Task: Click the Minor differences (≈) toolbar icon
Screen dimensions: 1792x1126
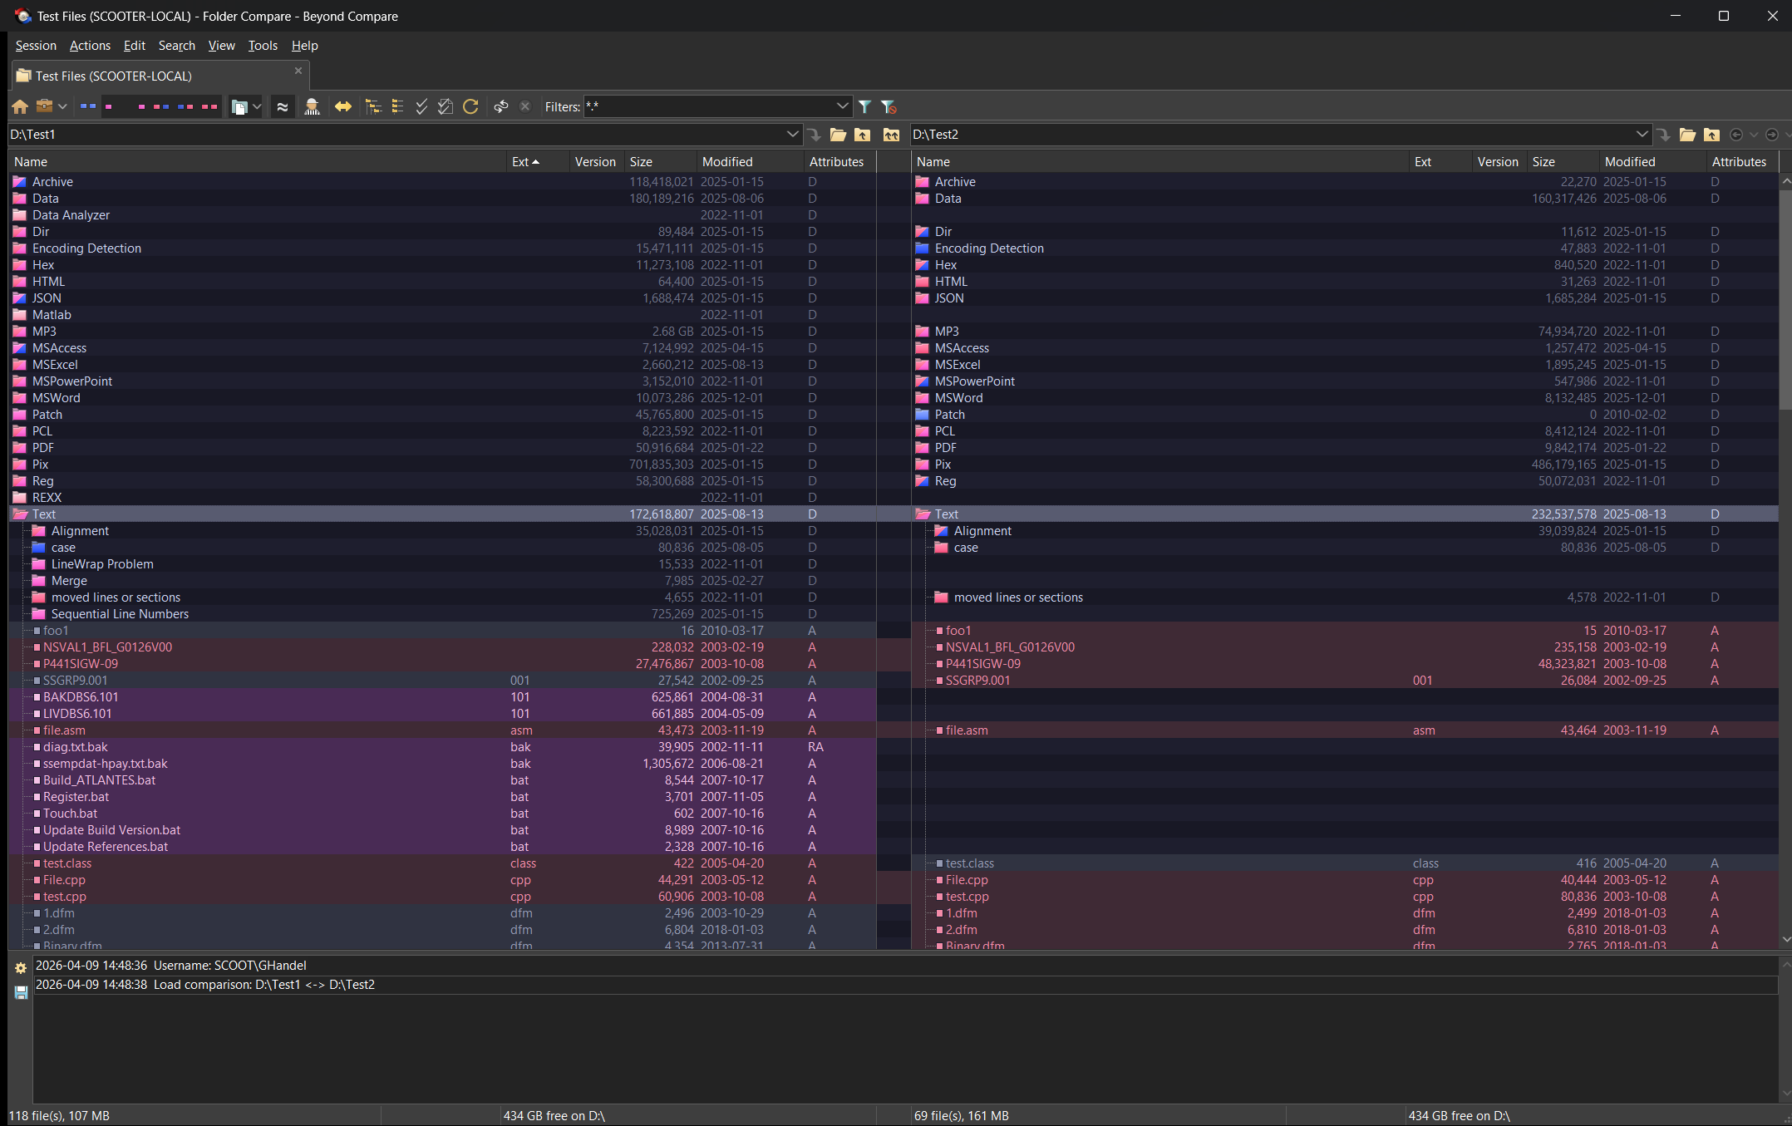Action: (x=283, y=106)
